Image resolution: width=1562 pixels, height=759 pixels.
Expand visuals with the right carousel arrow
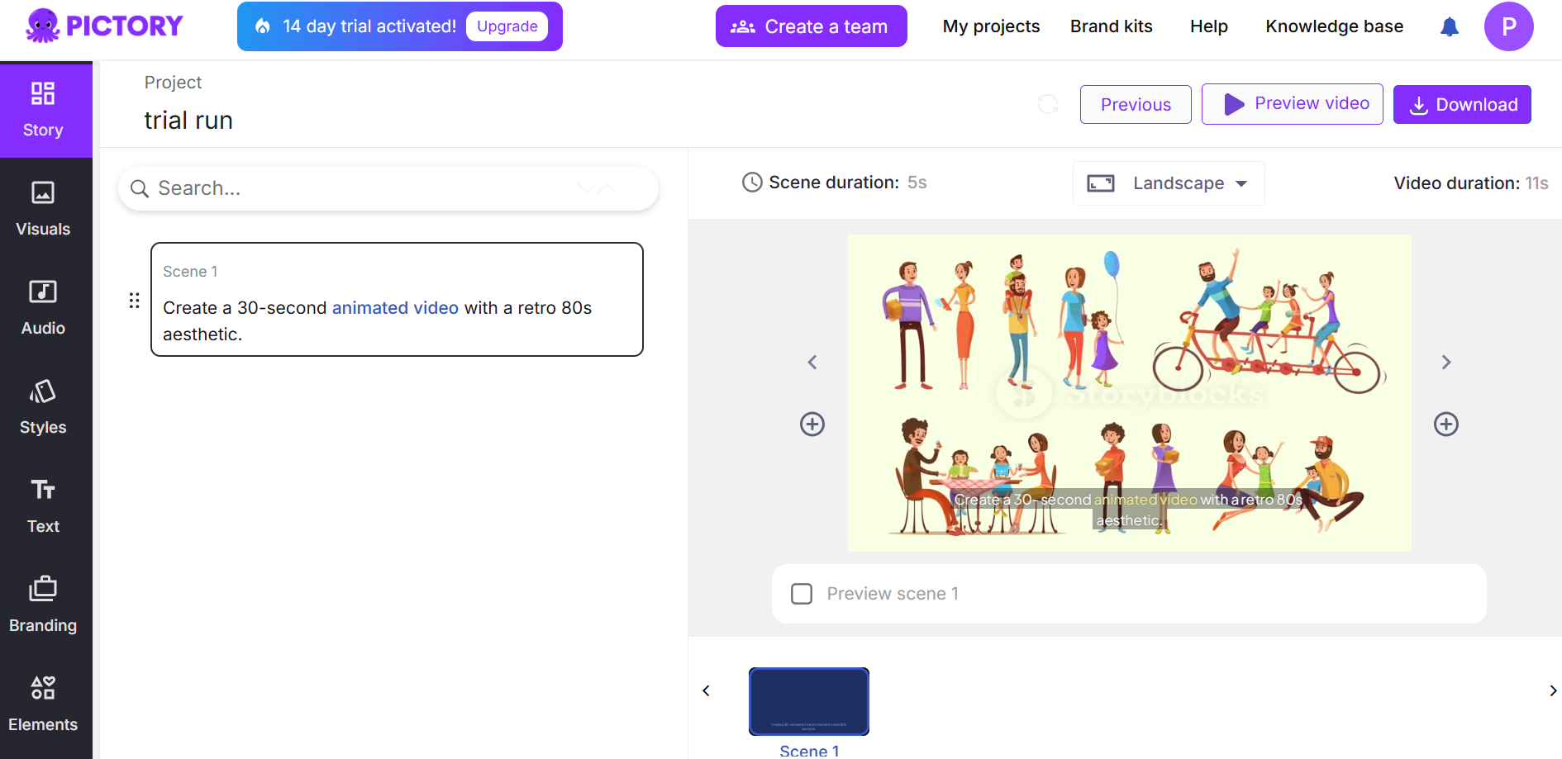point(1446,362)
